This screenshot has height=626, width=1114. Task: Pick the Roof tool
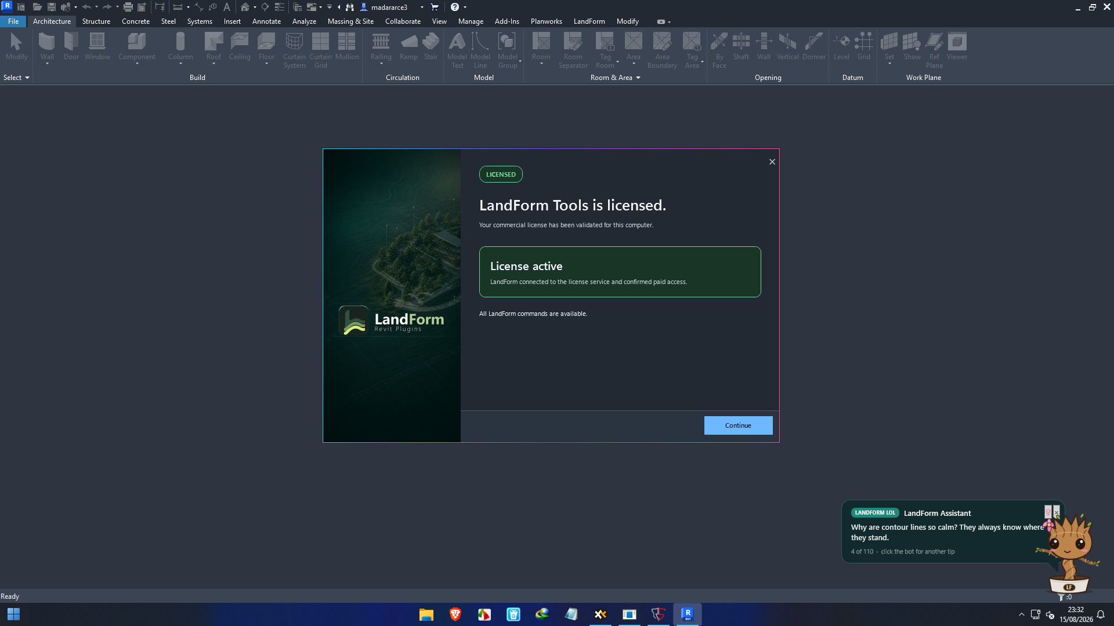click(x=214, y=46)
